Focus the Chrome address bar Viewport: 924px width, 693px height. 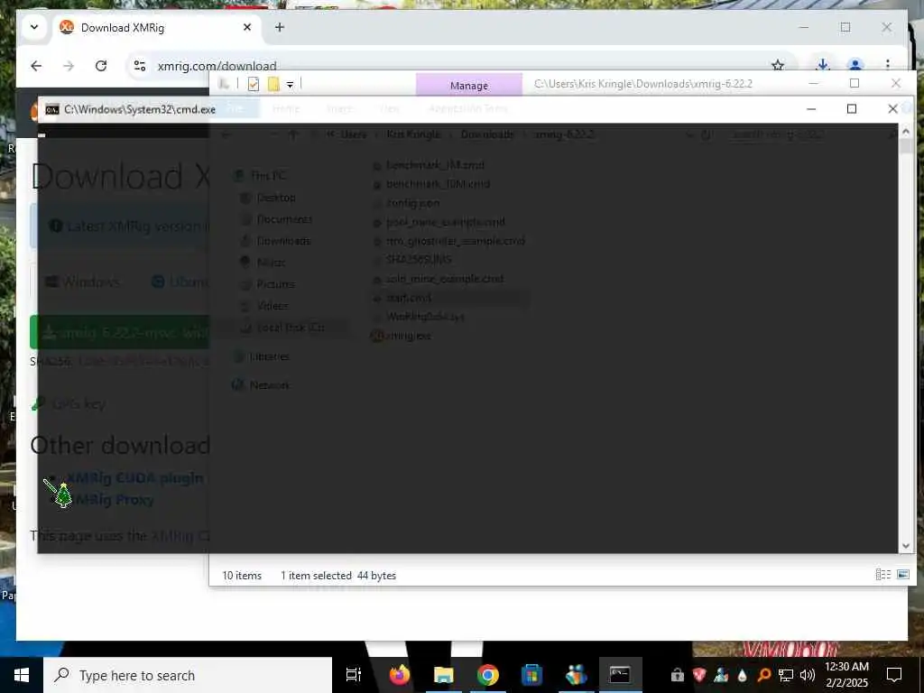[x=459, y=65]
